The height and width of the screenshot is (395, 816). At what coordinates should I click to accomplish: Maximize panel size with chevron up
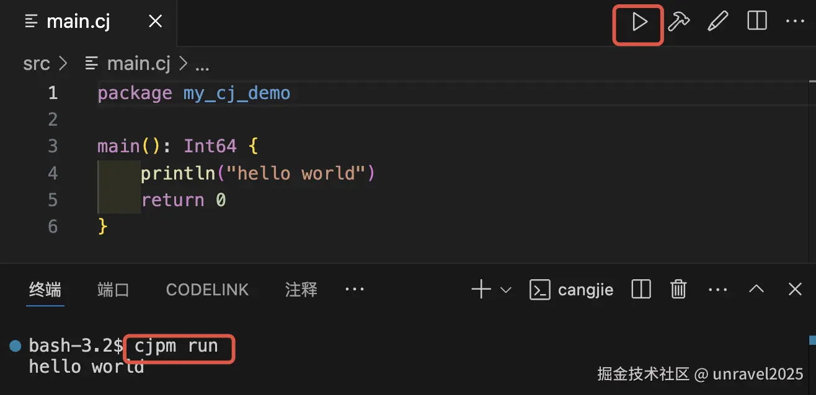pyautogui.click(x=756, y=289)
